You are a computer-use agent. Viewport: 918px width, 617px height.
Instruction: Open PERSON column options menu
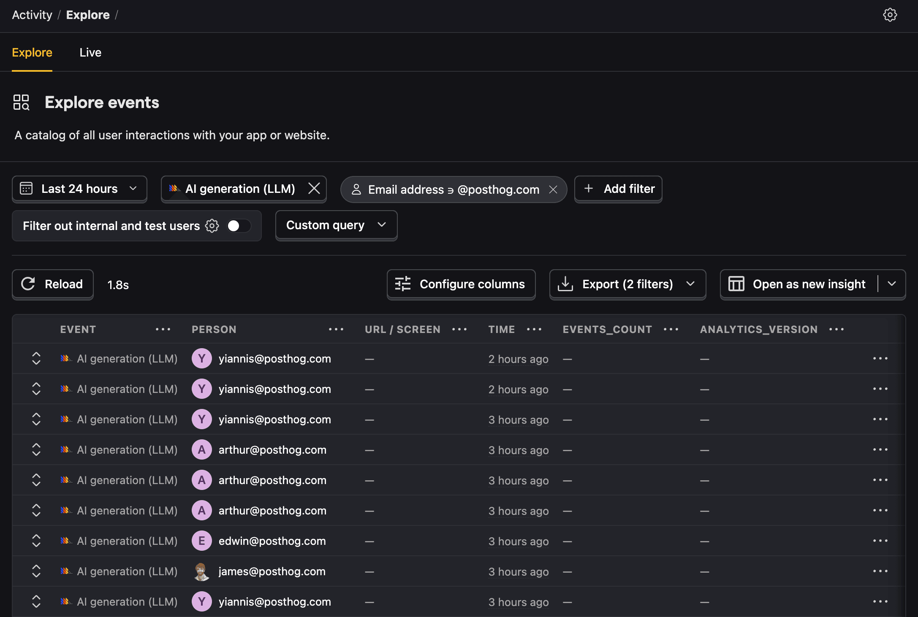pyautogui.click(x=336, y=329)
